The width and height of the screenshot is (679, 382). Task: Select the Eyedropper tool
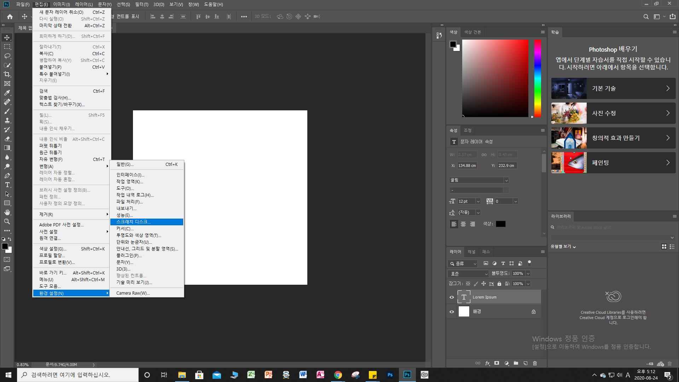pyautogui.click(x=7, y=93)
